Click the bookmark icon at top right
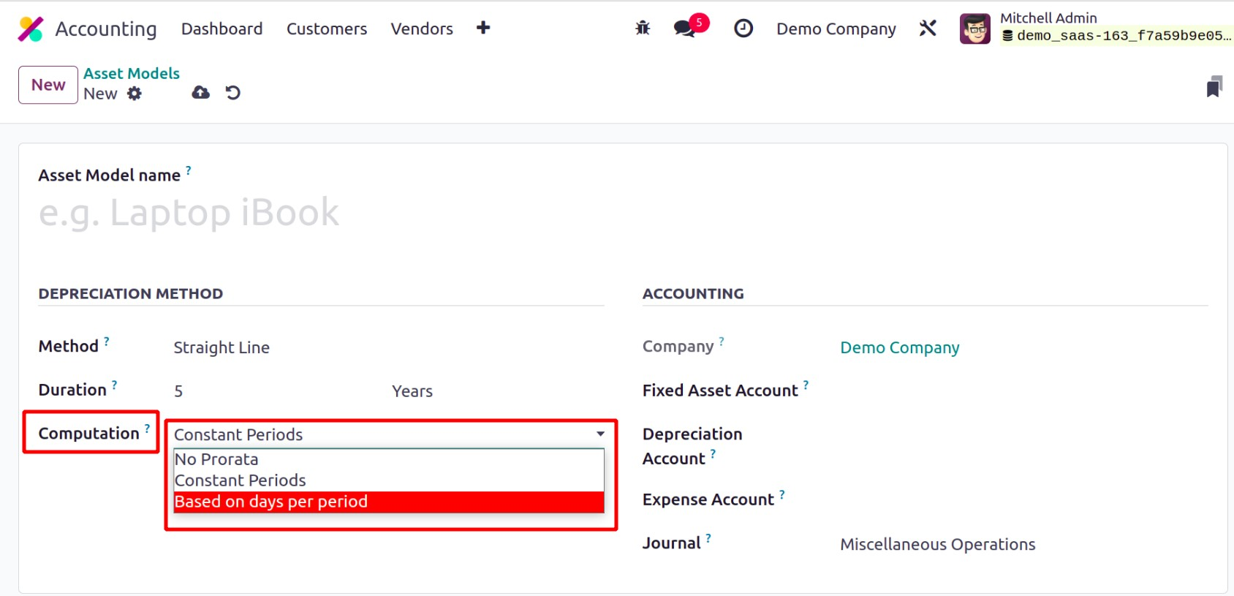This screenshot has width=1234, height=596. 1214,87
